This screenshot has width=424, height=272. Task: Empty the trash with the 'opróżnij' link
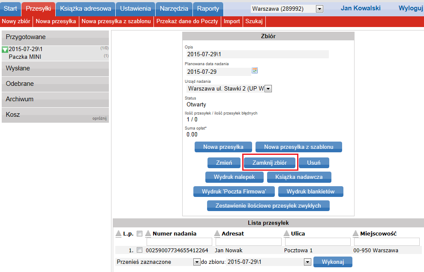click(x=99, y=118)
